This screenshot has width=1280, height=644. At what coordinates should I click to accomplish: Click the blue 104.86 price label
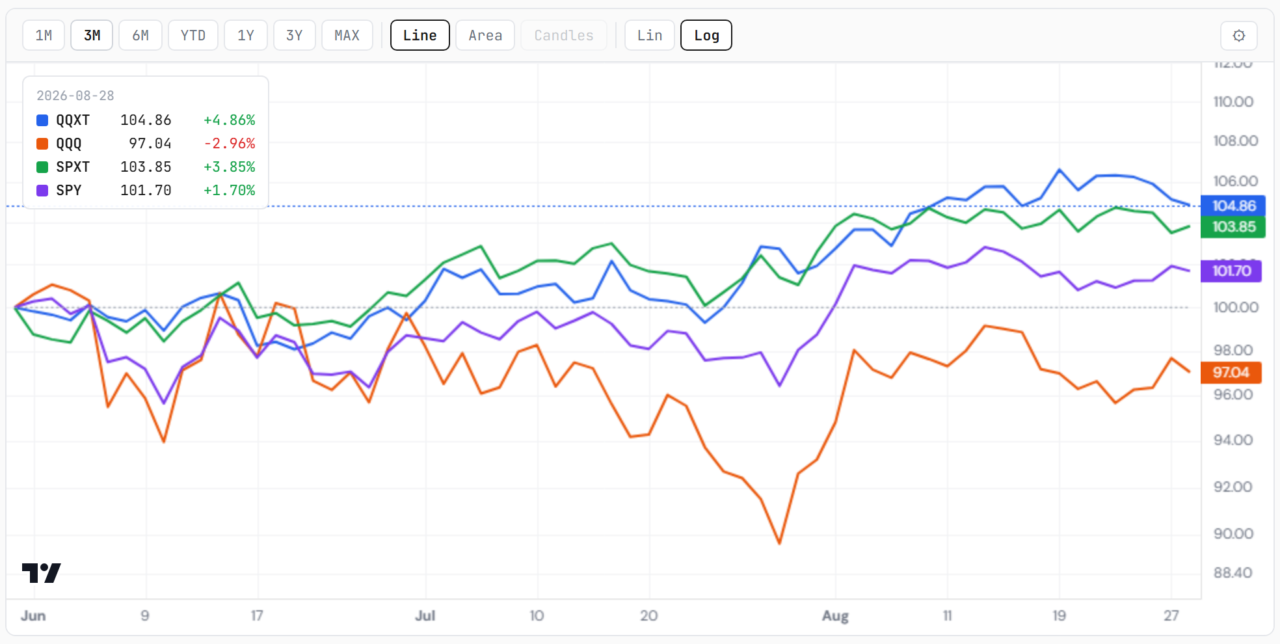coord(1233,206)
